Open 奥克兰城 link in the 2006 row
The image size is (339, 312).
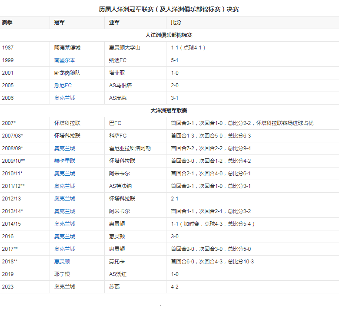click(x=64, y=98)
